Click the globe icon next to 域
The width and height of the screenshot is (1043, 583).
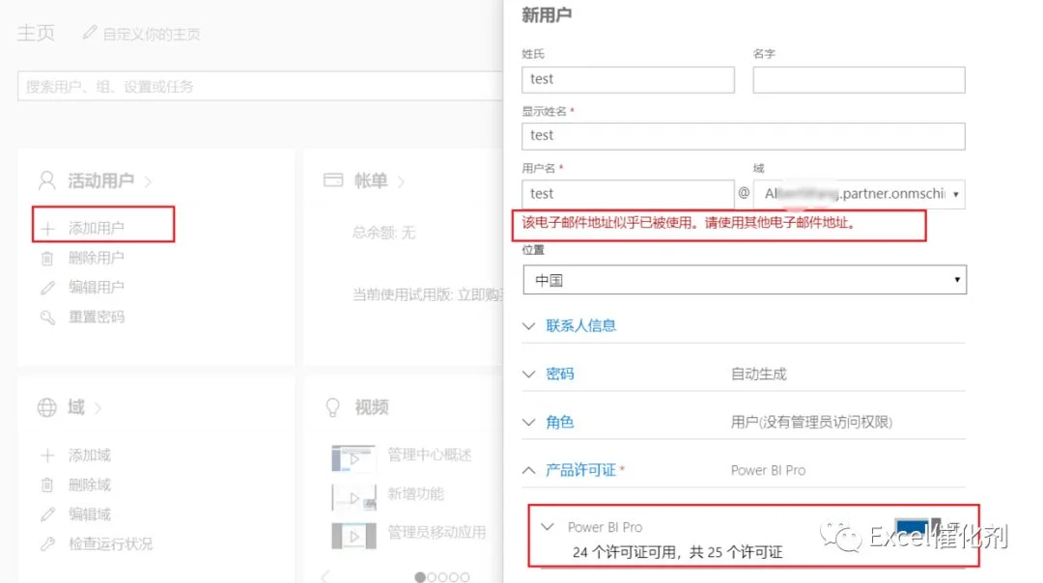click(x=46, y=406)
